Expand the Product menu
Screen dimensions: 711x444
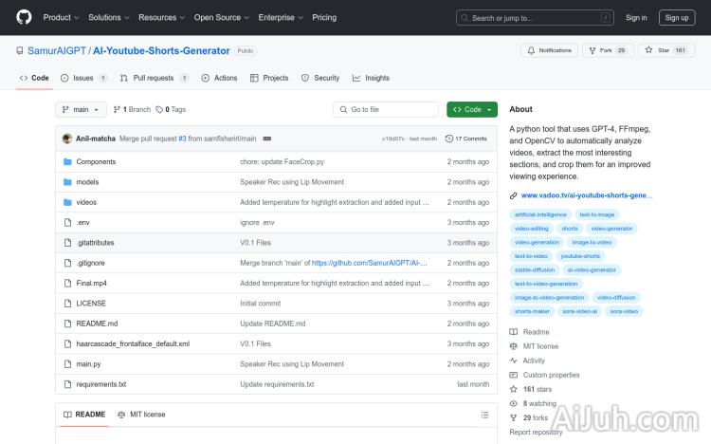61,17
